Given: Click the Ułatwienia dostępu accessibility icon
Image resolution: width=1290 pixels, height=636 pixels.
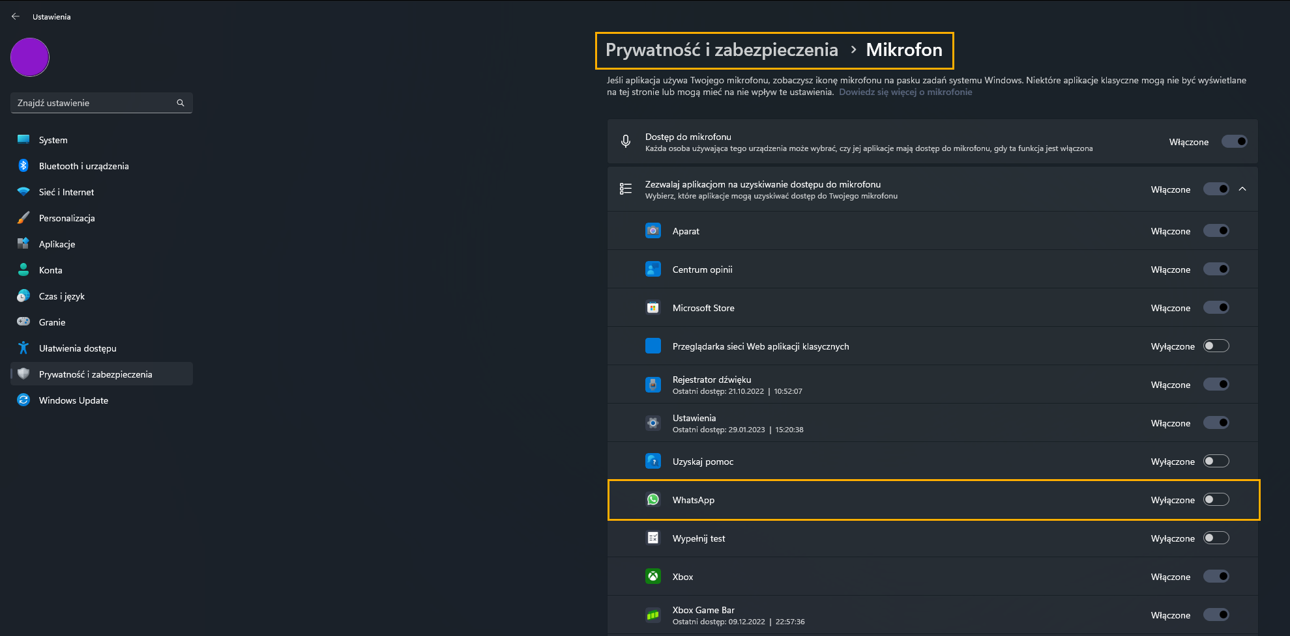Looking at the screenshot, I should click(x=23, y=348).
